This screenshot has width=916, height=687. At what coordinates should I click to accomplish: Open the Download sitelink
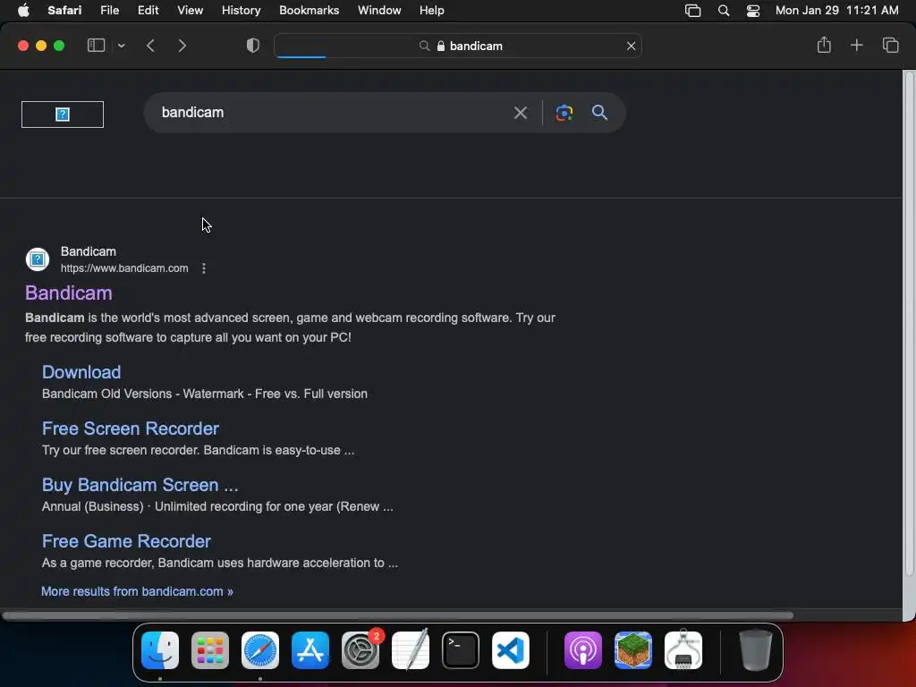click(81, 372)
